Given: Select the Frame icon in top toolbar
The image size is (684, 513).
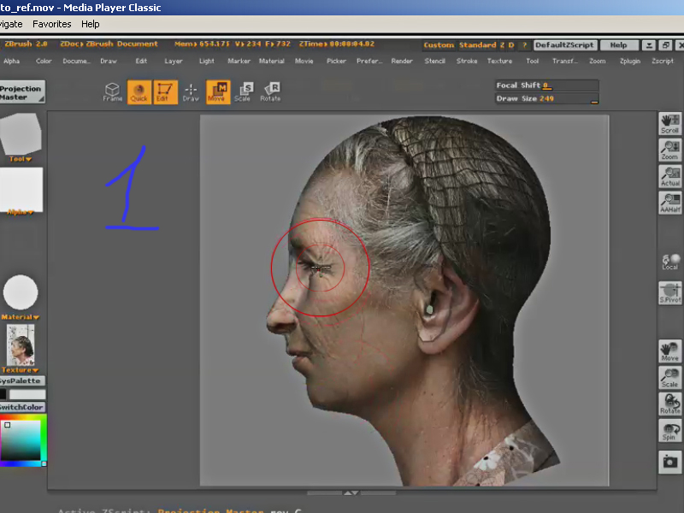Looking at the screenshot, I should point(113,91).
